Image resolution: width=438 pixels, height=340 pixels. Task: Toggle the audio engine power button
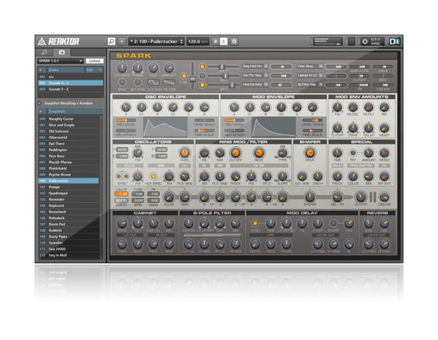point(365,41)
